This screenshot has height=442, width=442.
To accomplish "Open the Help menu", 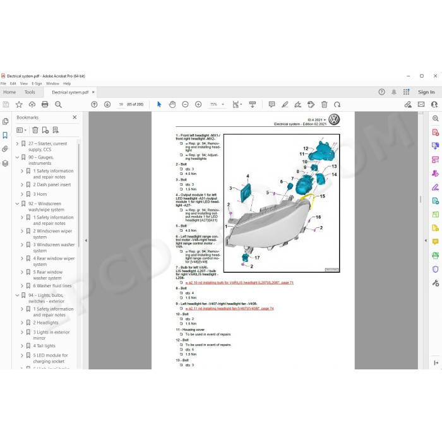I will 67,83.
